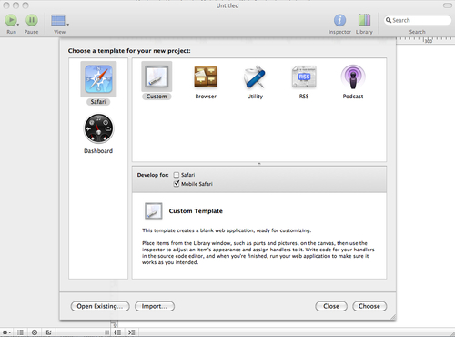Open the Run button's dropdown arrow

coord(18,25)
